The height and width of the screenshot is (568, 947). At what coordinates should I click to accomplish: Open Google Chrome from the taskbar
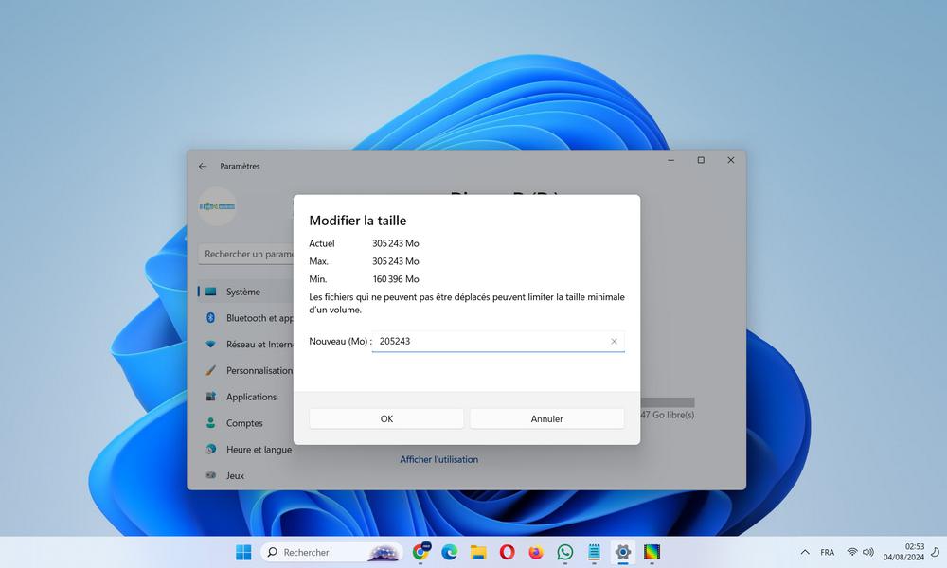click(x=421, y=552)
